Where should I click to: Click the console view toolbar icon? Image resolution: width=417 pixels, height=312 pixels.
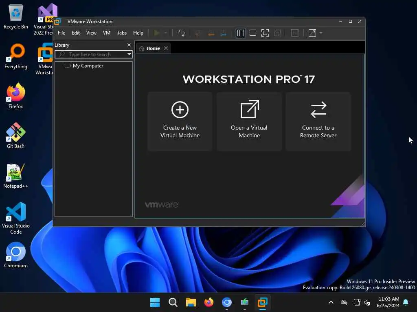(x=295, y=33)
